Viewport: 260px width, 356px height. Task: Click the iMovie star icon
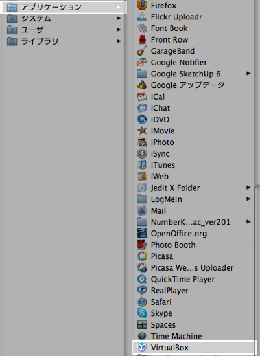[x=142, y=131]
